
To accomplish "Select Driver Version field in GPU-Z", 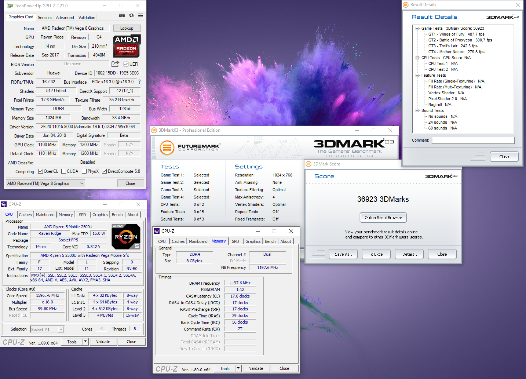I will tap(88, 127).
